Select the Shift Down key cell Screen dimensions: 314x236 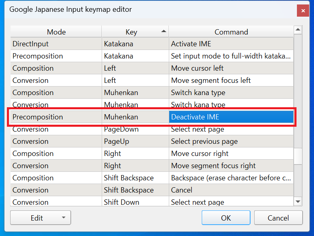135,201
